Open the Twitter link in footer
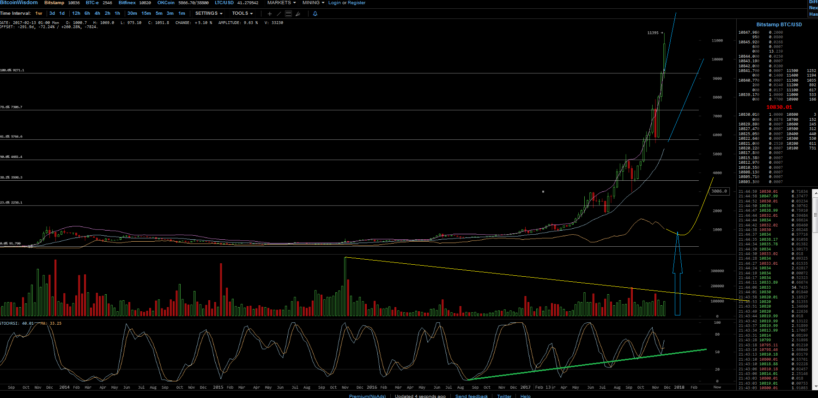Image resolution: width=818 pixels, height=398 pixels. 504,396
